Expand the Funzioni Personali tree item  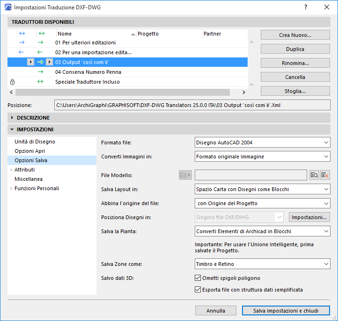click(x=11, y=188)
